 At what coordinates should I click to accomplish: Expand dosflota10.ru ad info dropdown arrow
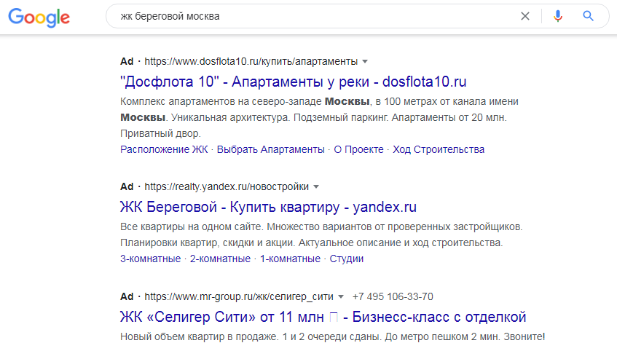(x=365, y=61)
